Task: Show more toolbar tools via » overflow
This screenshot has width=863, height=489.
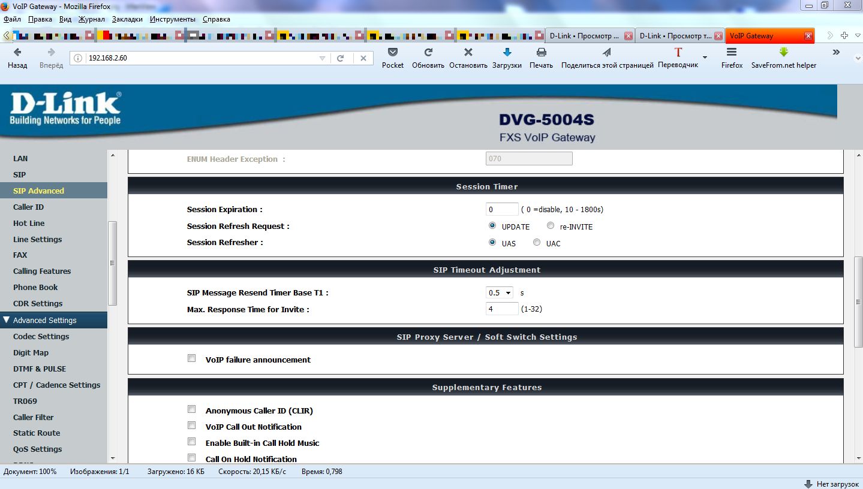Action: 836,52
